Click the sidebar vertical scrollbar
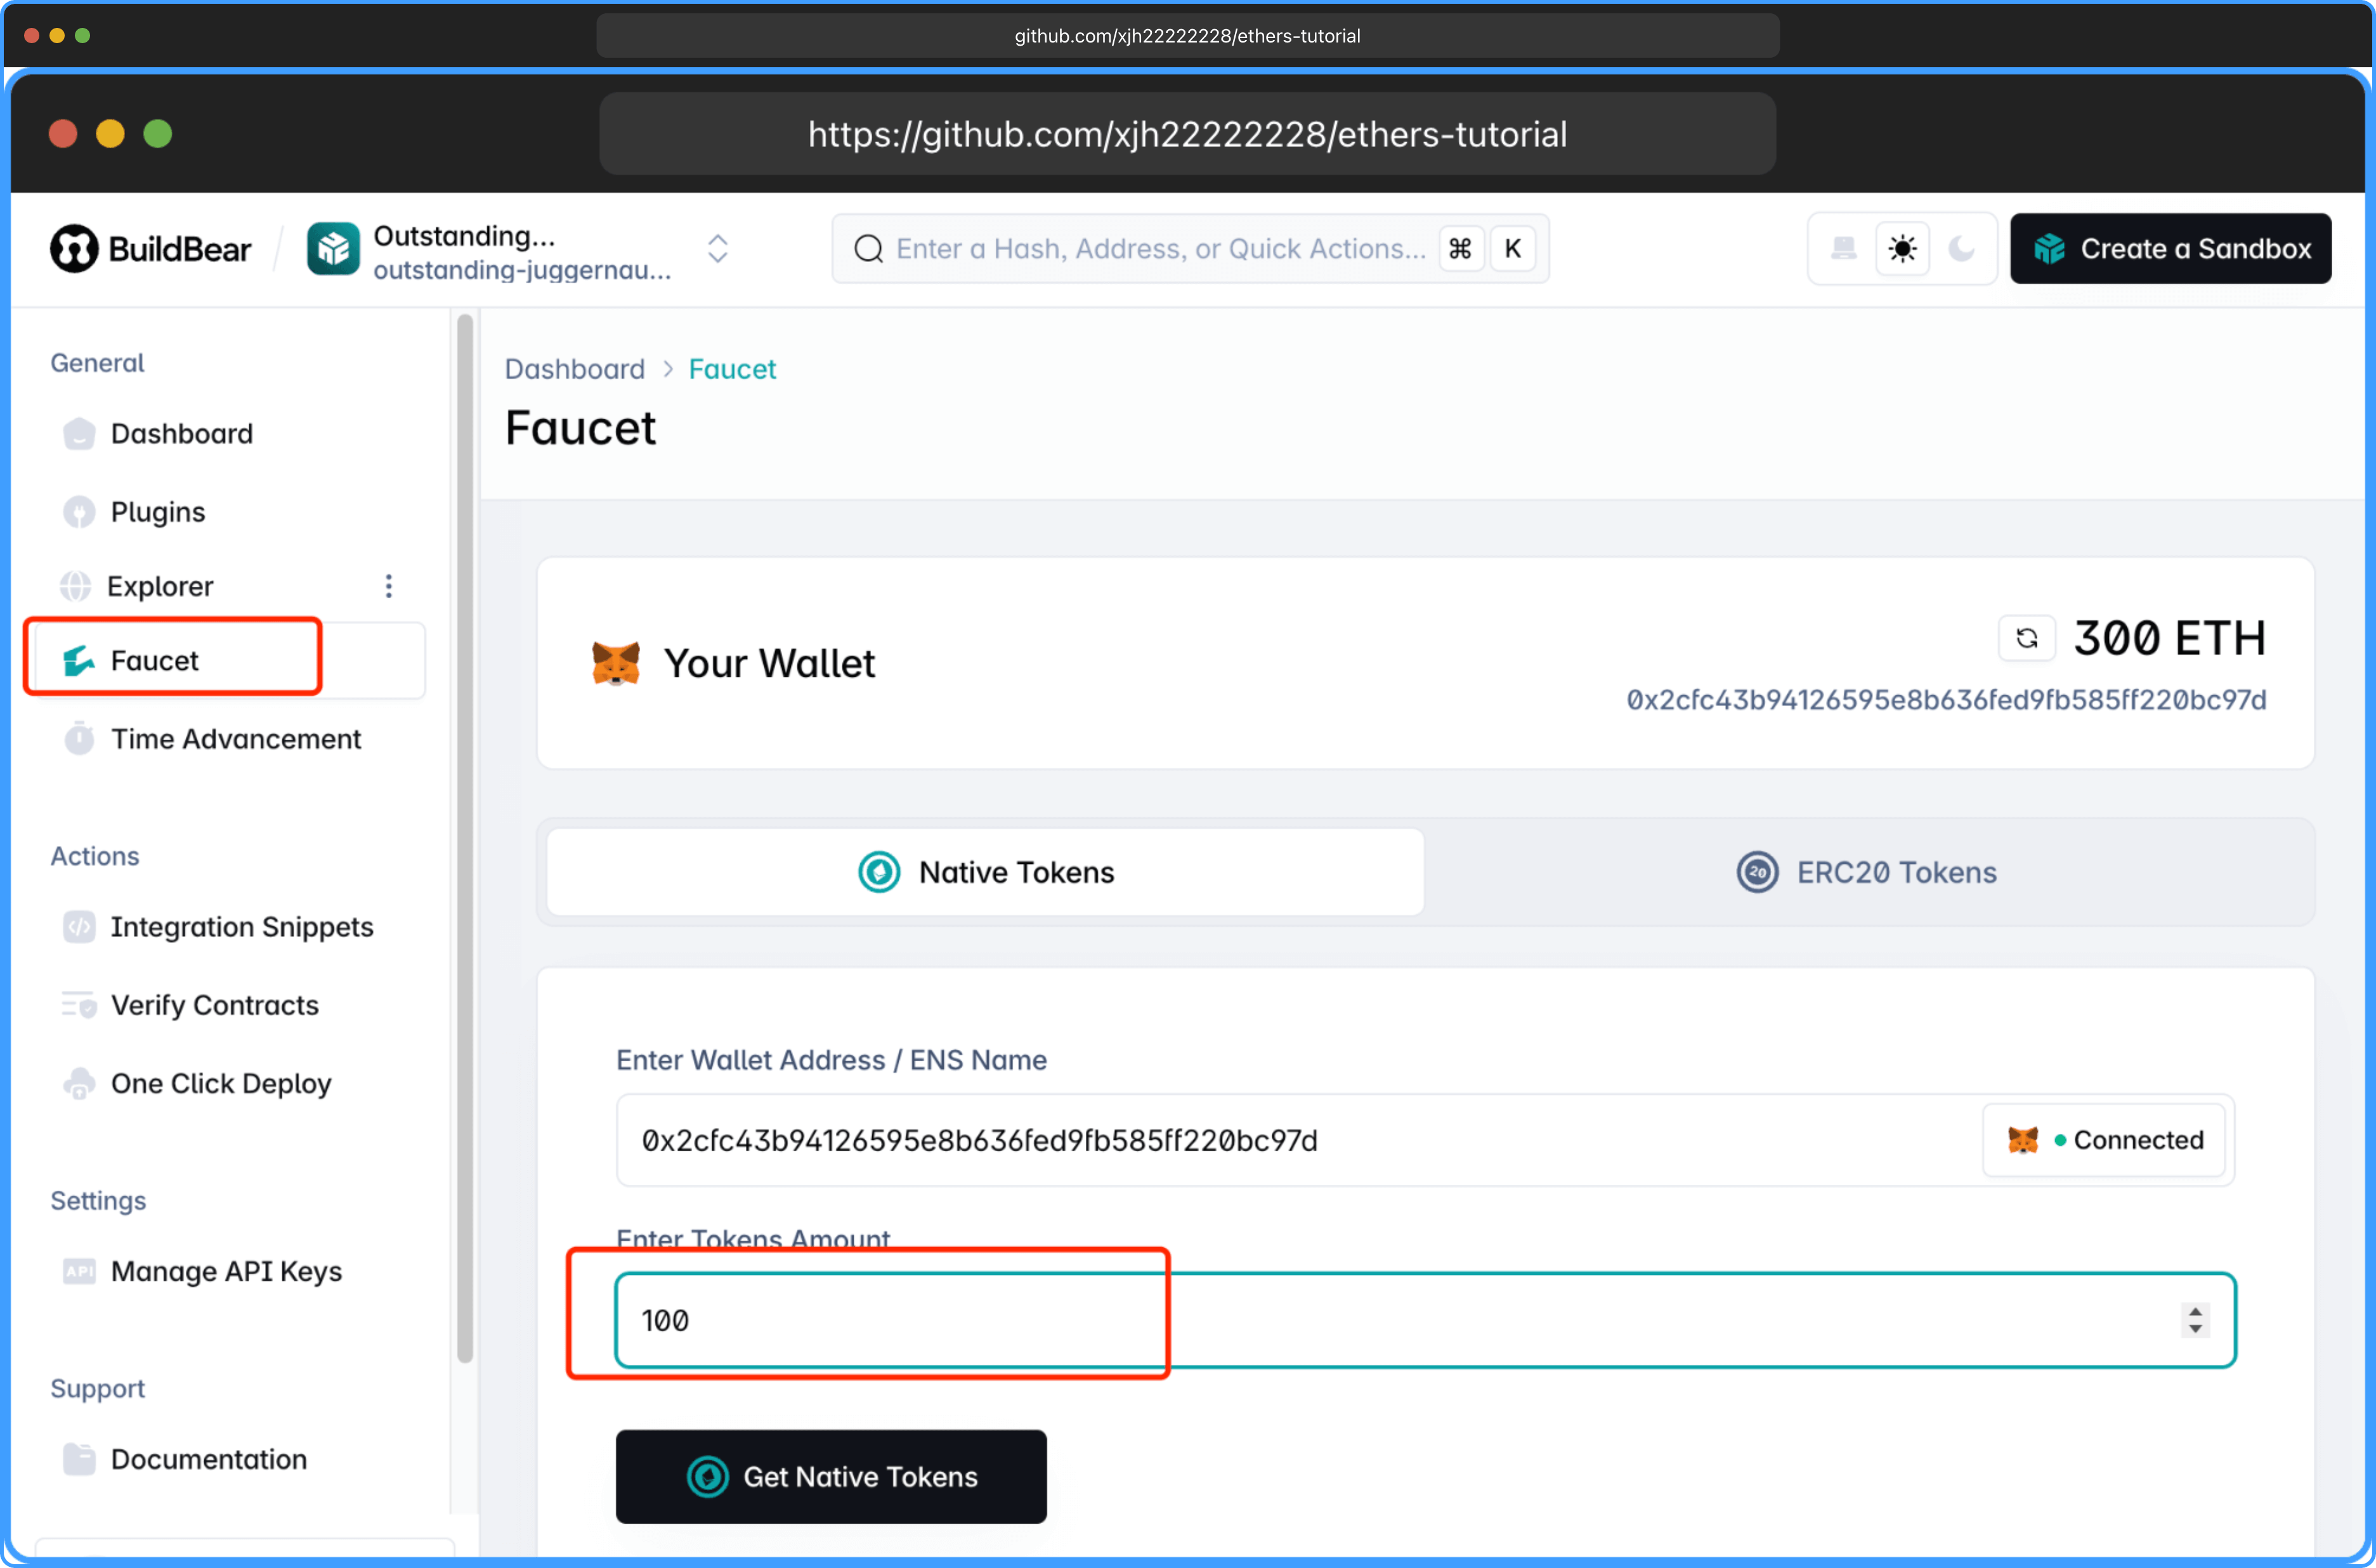The width and height of the screenshot is (2376, 1568). 465,838
